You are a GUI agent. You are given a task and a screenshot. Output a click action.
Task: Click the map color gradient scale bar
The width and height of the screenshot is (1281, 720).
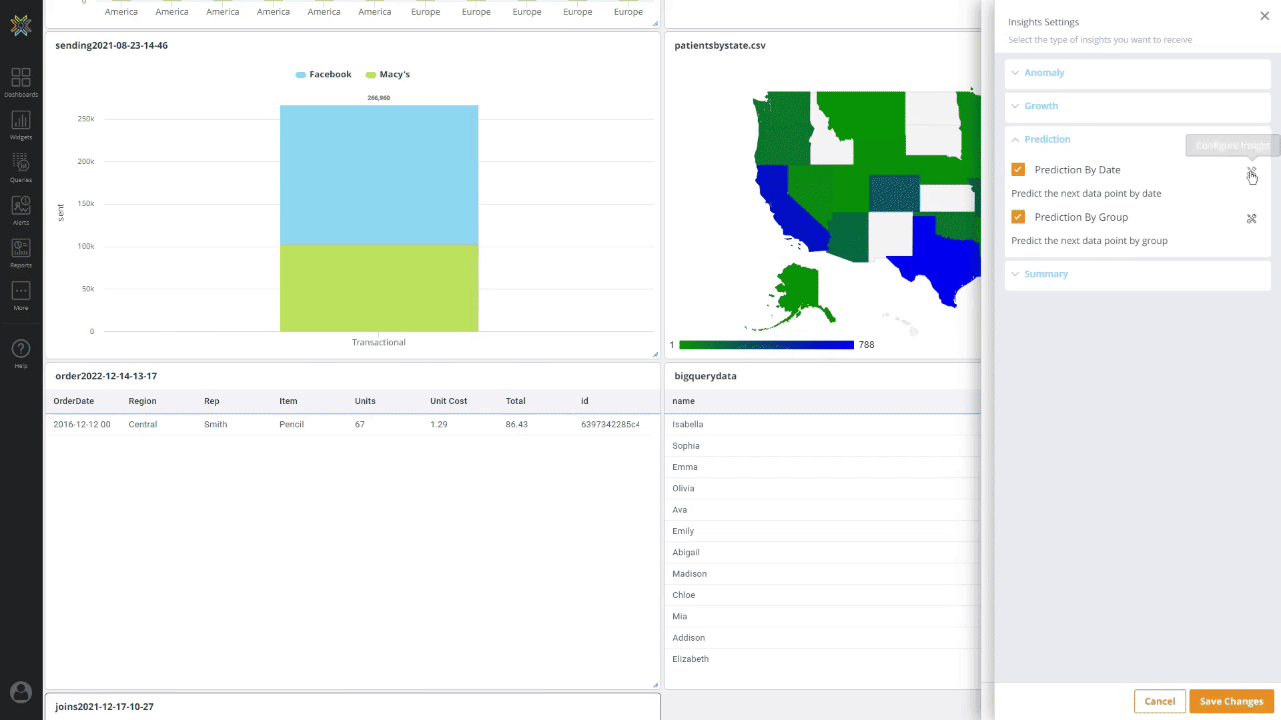(x=766, y=345)
